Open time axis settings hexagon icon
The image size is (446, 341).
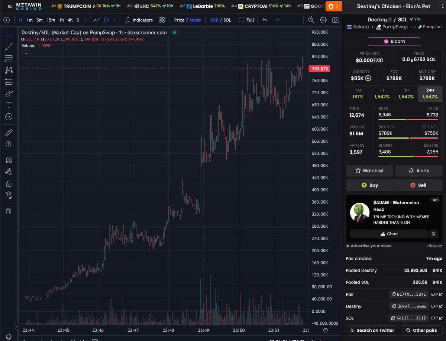coord(325,330)
